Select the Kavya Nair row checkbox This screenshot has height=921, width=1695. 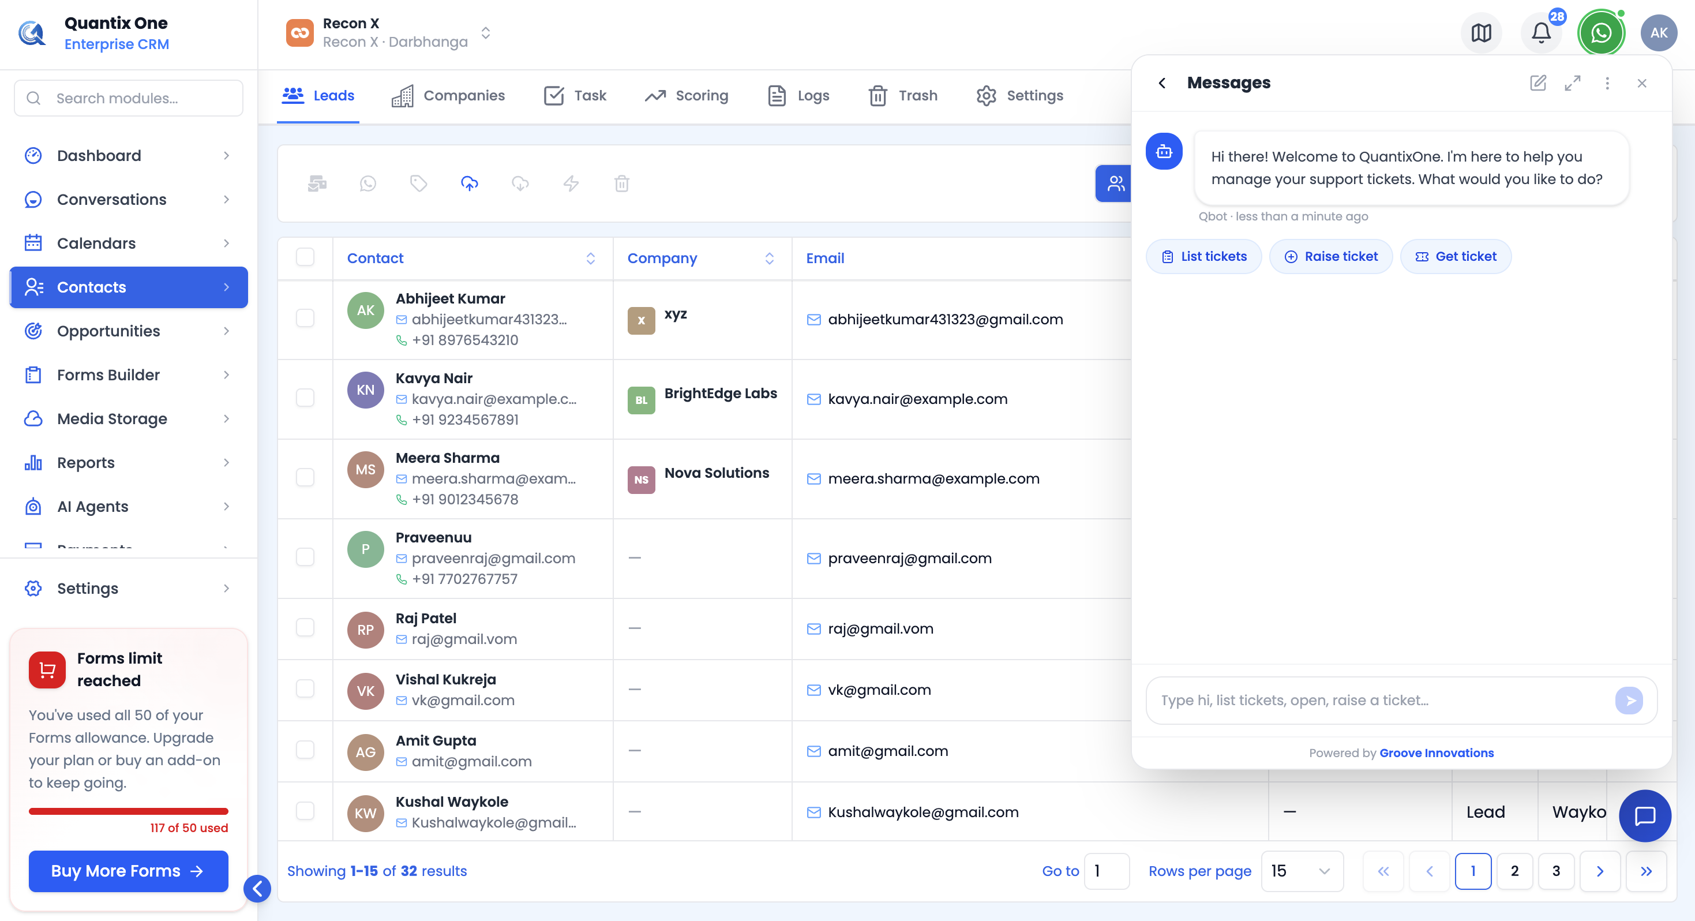tap(305, 398)
